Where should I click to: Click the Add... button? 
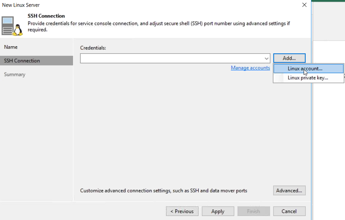point(289,58)
